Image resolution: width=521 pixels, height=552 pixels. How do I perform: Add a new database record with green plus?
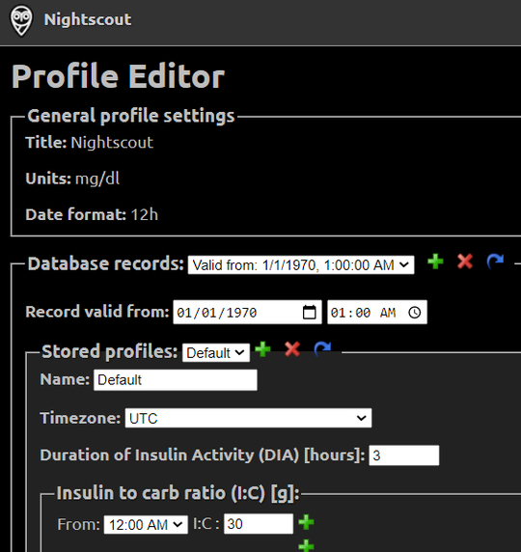(x=435, y=262)
